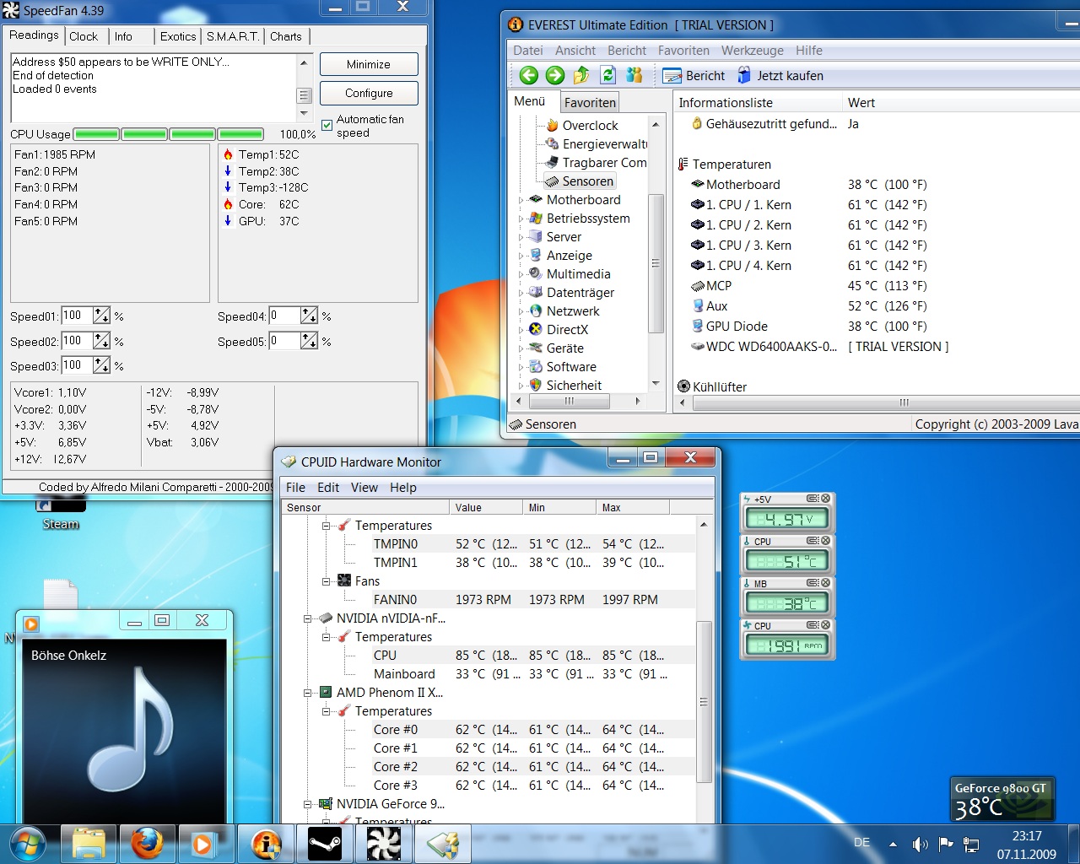1080x864 pixels.
Task: Click the Bericht report toolbar button
Action: (x=694, y=76)
